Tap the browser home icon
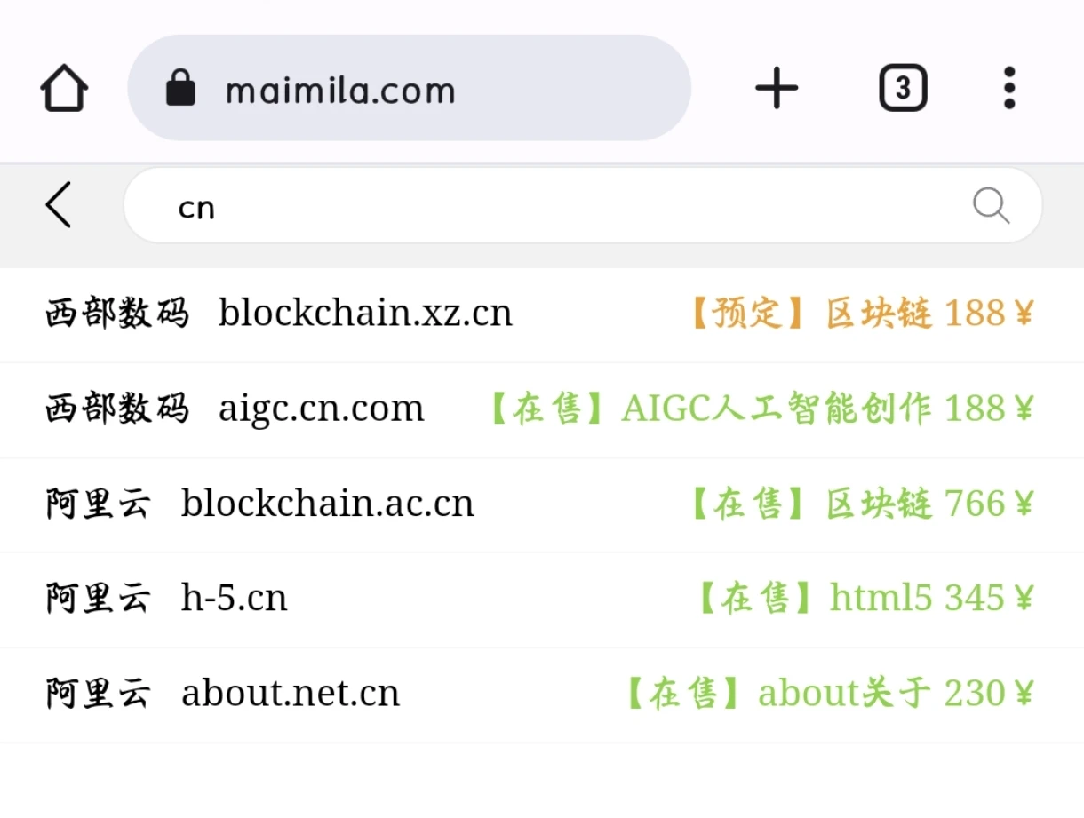This screenshot has height=818, width=1084. click(64, 89)
